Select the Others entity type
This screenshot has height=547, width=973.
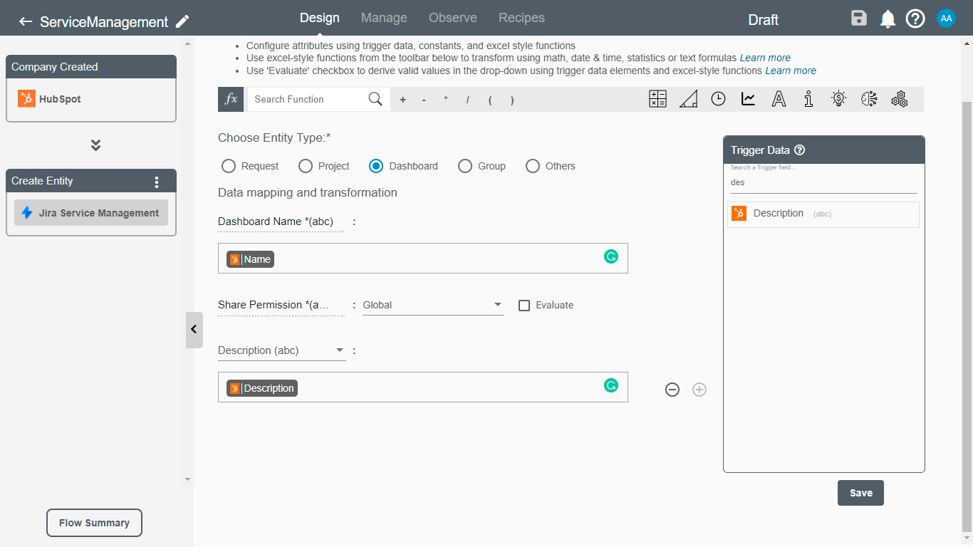533,166
